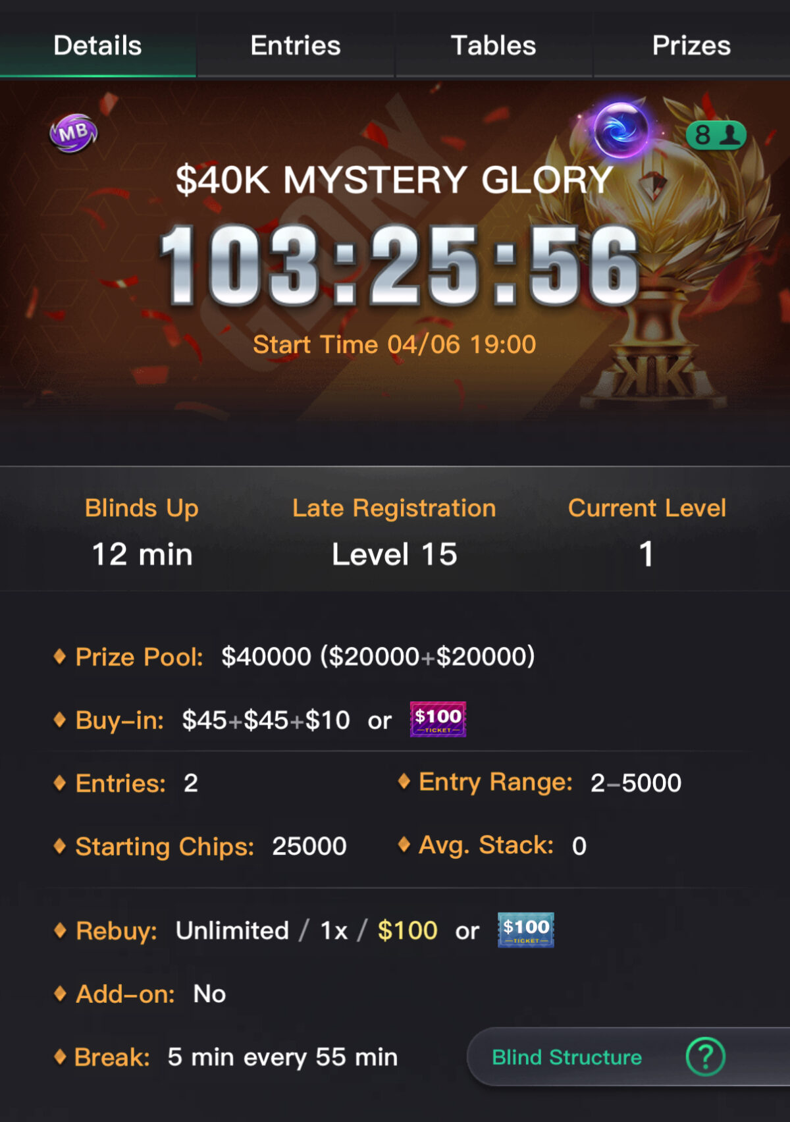Tap the glowing purple orb icon
The width and height of the screenshot is (790, 1122).
point(620,130)
